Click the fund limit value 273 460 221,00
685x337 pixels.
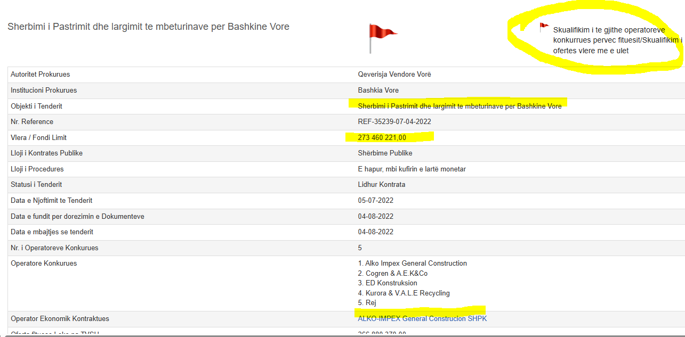[382, 138]
